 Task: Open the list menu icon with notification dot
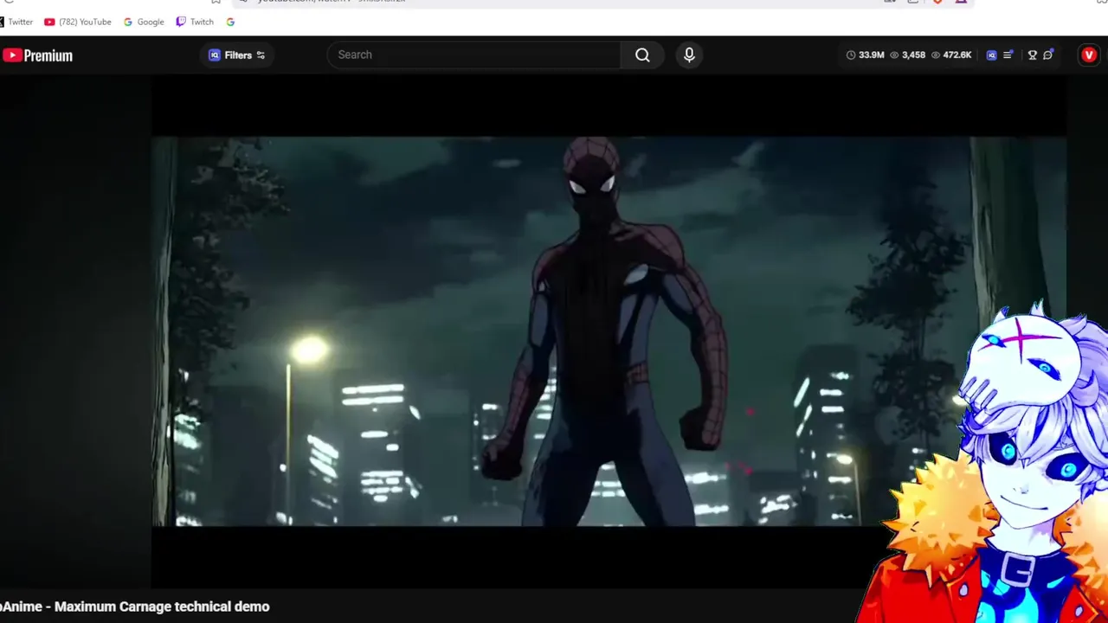(1008, 55)
